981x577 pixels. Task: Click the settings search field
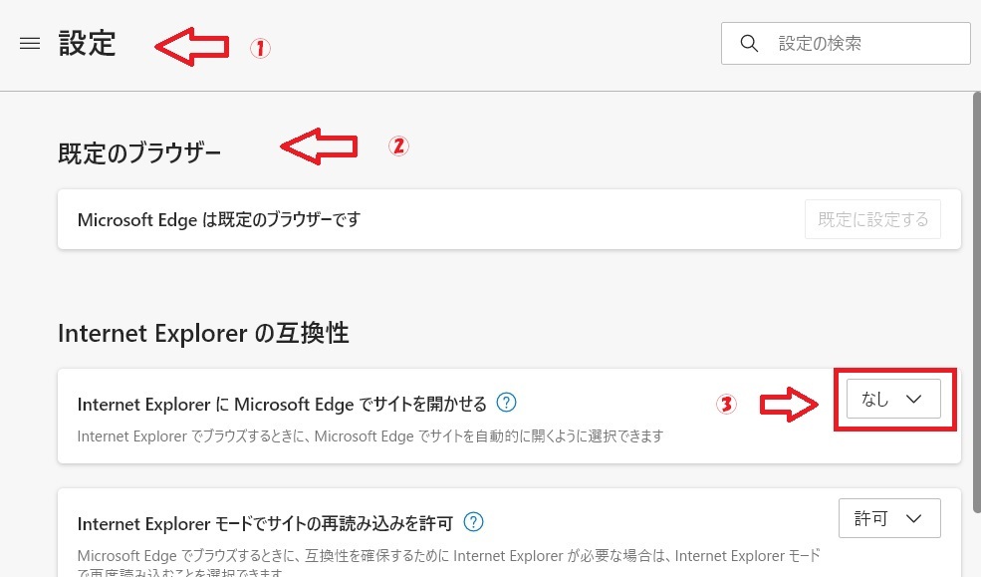point(846,43)
